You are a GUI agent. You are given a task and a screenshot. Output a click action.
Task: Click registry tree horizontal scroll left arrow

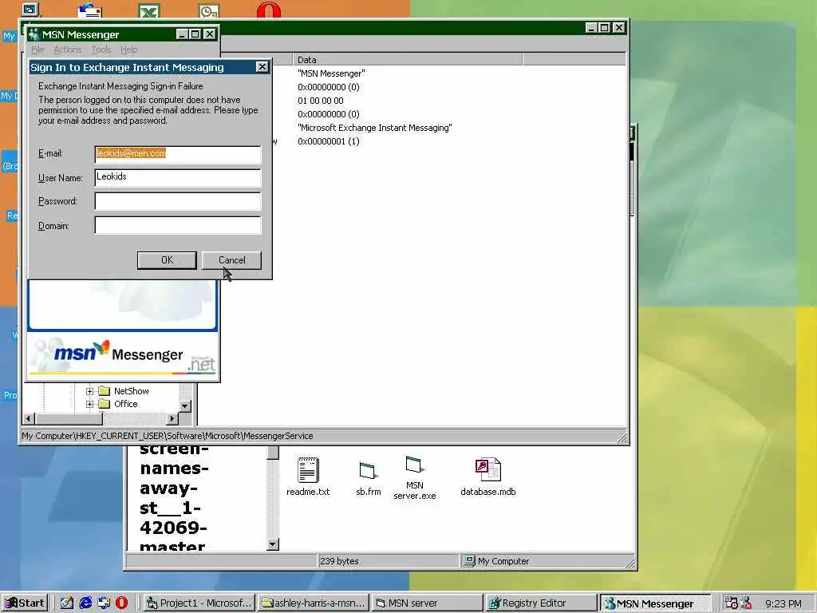30,418
